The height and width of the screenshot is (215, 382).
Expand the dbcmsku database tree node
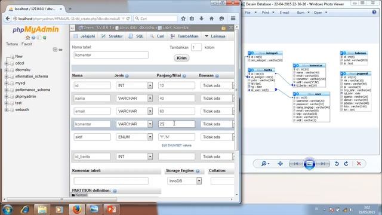point(7,70)
